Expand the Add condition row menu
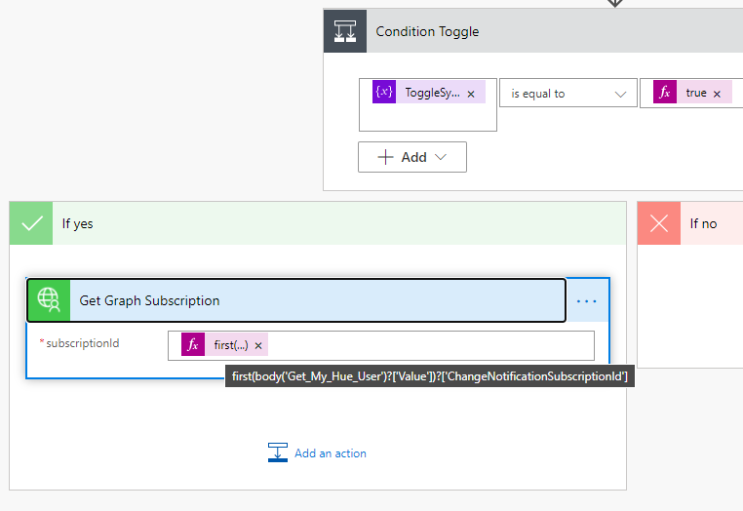Image resolution: width=743 pixels, height=511 pixels. coord(411,157)
